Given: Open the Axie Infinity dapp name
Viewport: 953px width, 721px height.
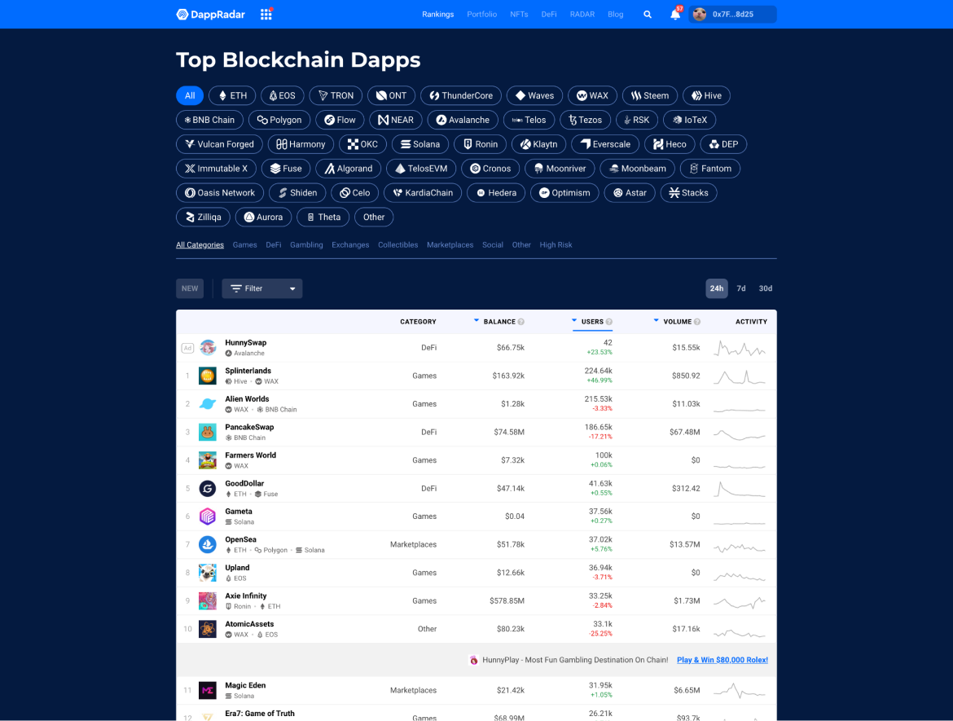Looking at the screenshot, I should pyautogui.click(x=245, y=596).
